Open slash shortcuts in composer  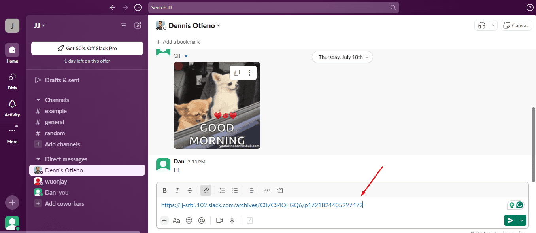pyautogui.click(x=250, y=220)
